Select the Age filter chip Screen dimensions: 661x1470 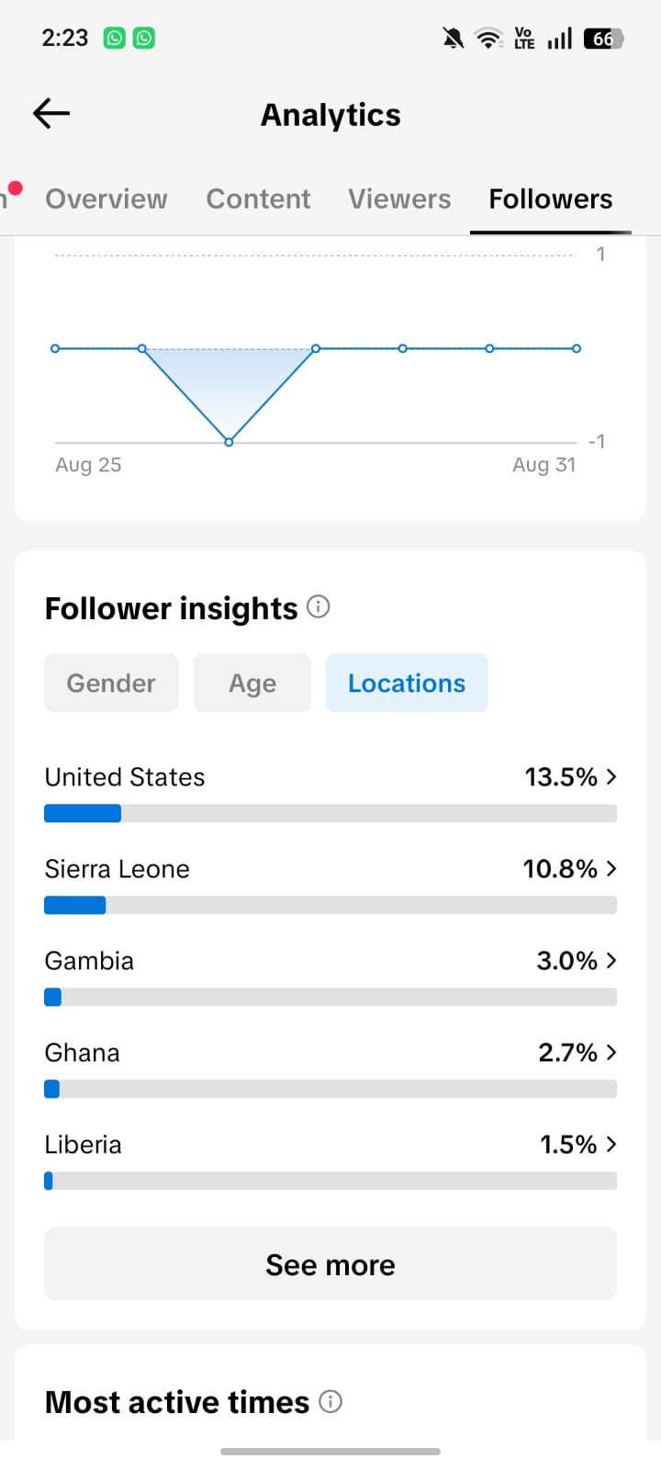click(x=252, y=683)
